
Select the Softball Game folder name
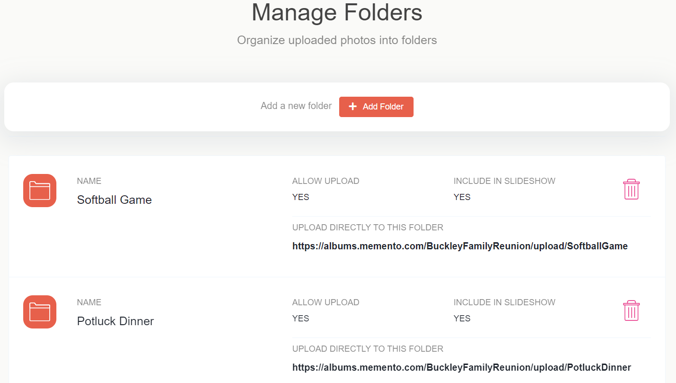click(x=114, y=200)
